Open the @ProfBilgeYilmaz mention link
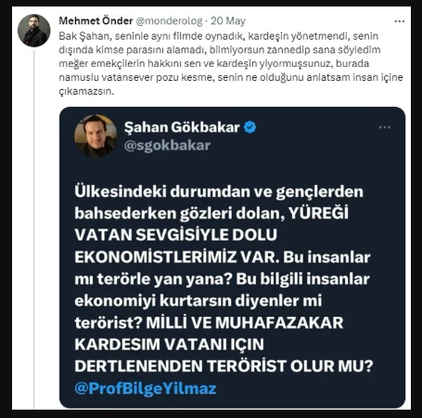 tap(146, 388)
